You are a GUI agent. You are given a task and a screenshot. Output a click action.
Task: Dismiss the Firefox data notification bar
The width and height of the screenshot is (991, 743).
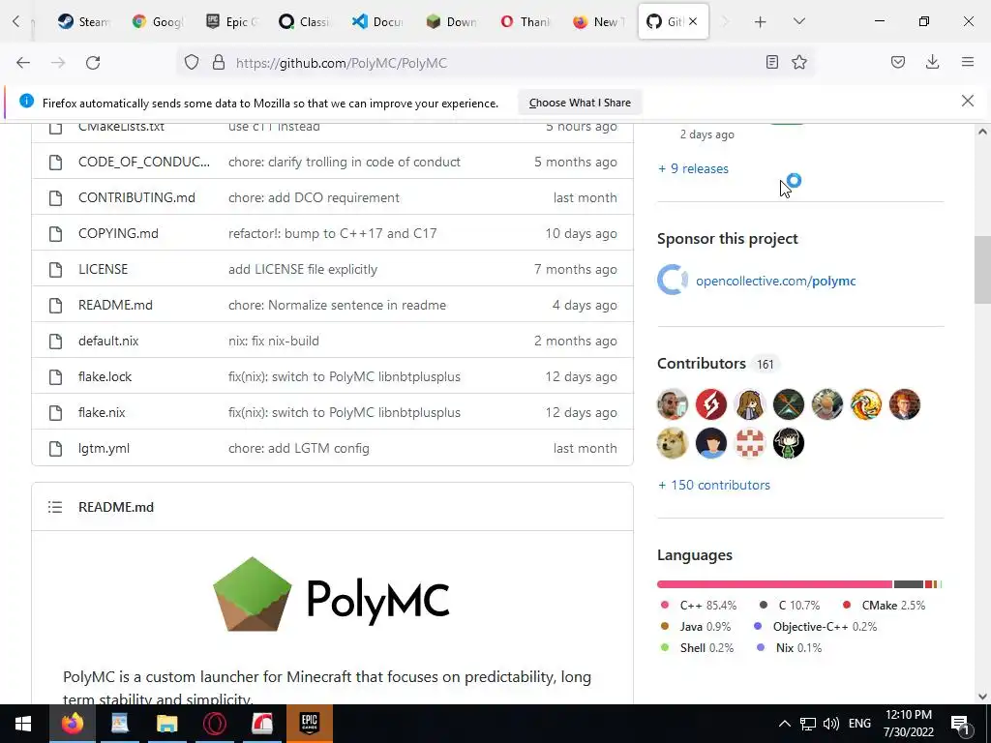click(967, 101)
